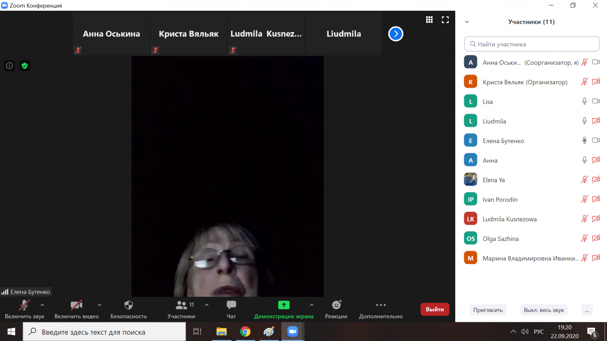
Task: Open audio options arrow next to Включить звук
Action: pyautogui.click(x=42, y=305)
